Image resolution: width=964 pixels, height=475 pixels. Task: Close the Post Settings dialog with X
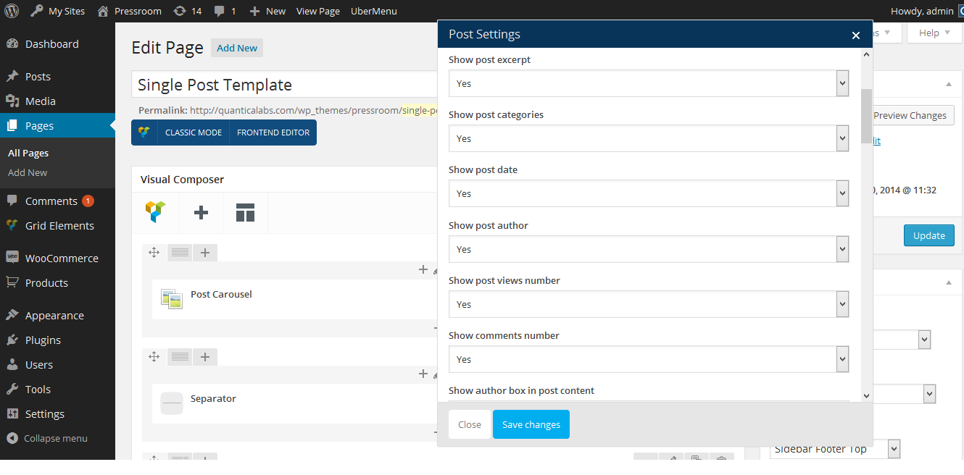pos(855,35)
